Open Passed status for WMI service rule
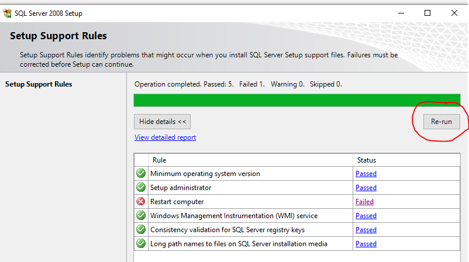Screen dimensions: 469x262 [x=366, y=216]
